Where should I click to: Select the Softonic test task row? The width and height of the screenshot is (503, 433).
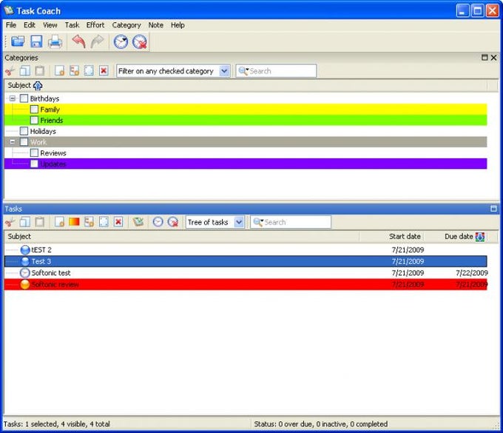point(246,273)
